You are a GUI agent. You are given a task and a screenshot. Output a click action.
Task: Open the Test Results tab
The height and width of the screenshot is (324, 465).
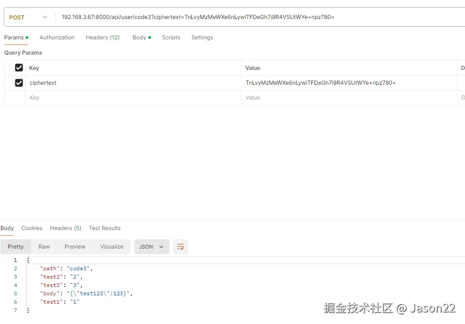(x=105, y=228)
